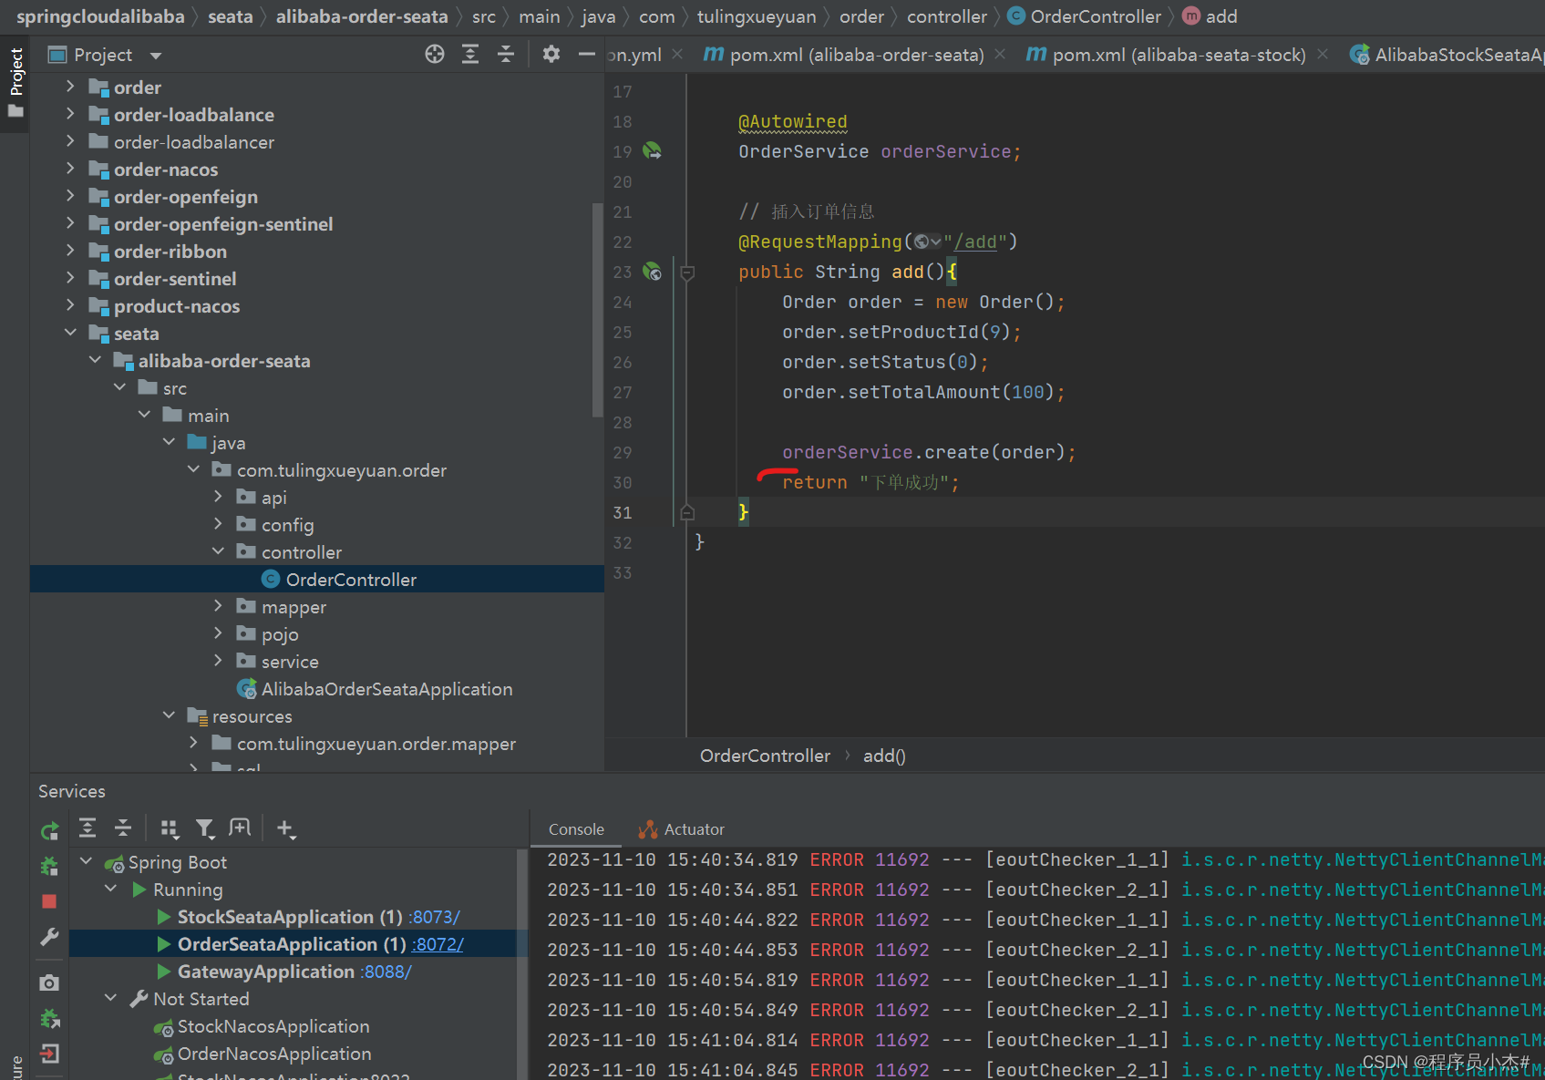
Task: Click line number 31 in gutter
Action: click(x=623, y=512)
